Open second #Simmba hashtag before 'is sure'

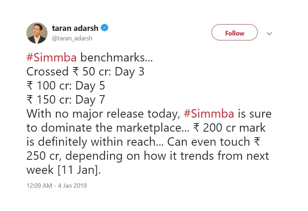[x=209, y=114]
